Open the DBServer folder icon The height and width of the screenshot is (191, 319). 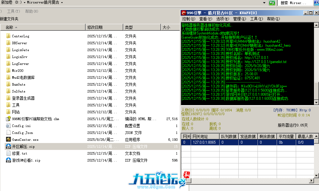point(8,43)
